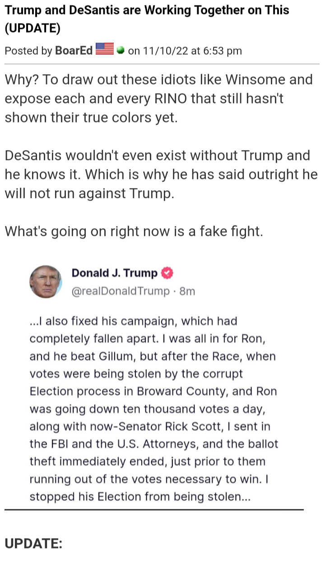Click the 'Posted by' label
The width and height of the screenshot is (325, 562).
(x=28, y=51)
